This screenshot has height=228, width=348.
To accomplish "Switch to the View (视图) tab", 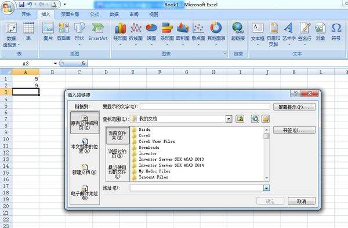I will coord(154,14).
